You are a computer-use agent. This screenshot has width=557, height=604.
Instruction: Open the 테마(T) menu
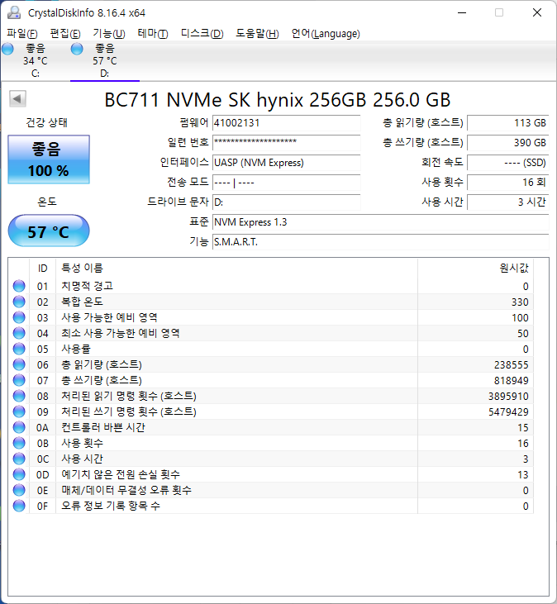tap(153, 34)
